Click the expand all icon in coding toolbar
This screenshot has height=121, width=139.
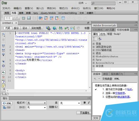(3, 55)
